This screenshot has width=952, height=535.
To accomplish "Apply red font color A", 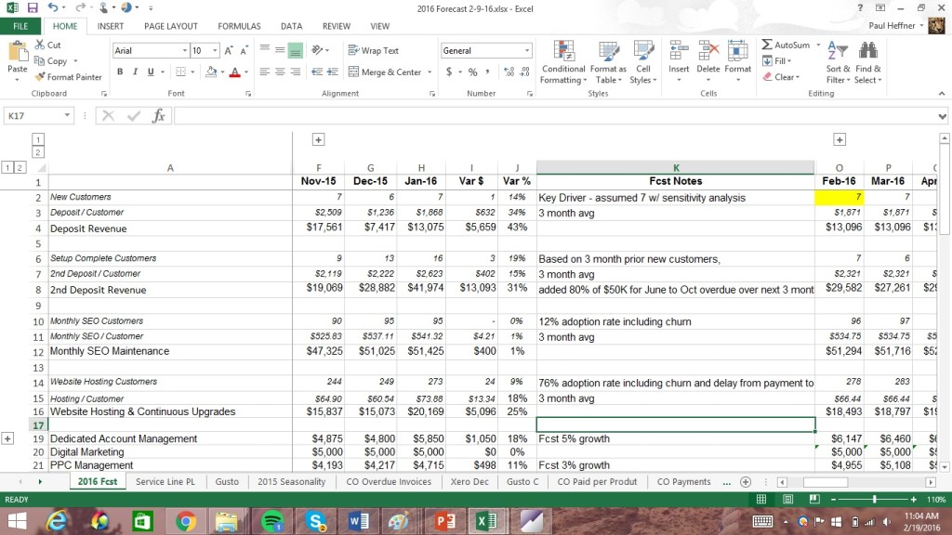I will 235,72.
